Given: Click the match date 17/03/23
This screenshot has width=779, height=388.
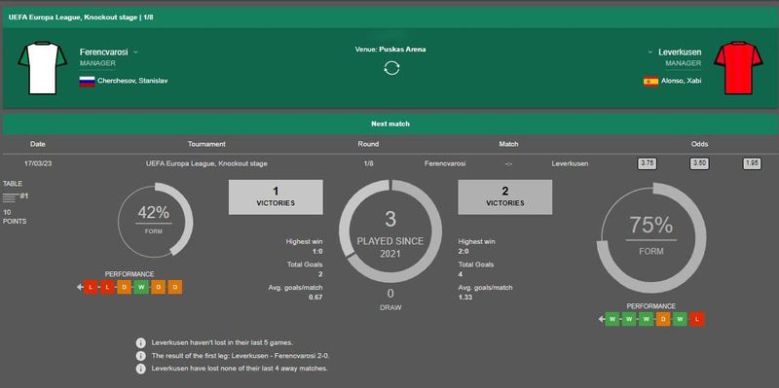Looking at the screenshot, I should click(x=38, y=163).
